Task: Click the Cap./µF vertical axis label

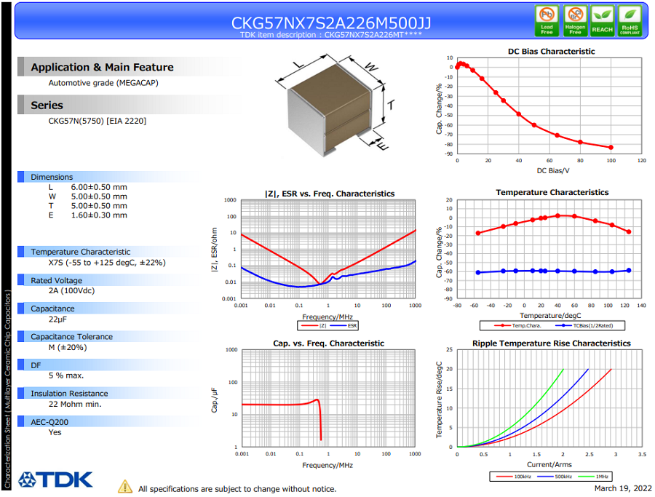Action: point(214,400)
